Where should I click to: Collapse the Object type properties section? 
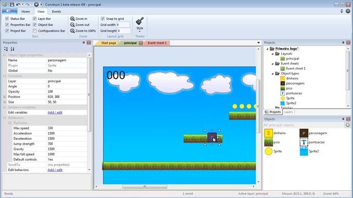point(4,55)
